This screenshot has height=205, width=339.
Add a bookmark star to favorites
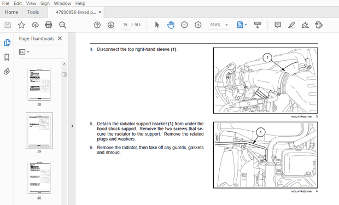click(x=21, y=25)
